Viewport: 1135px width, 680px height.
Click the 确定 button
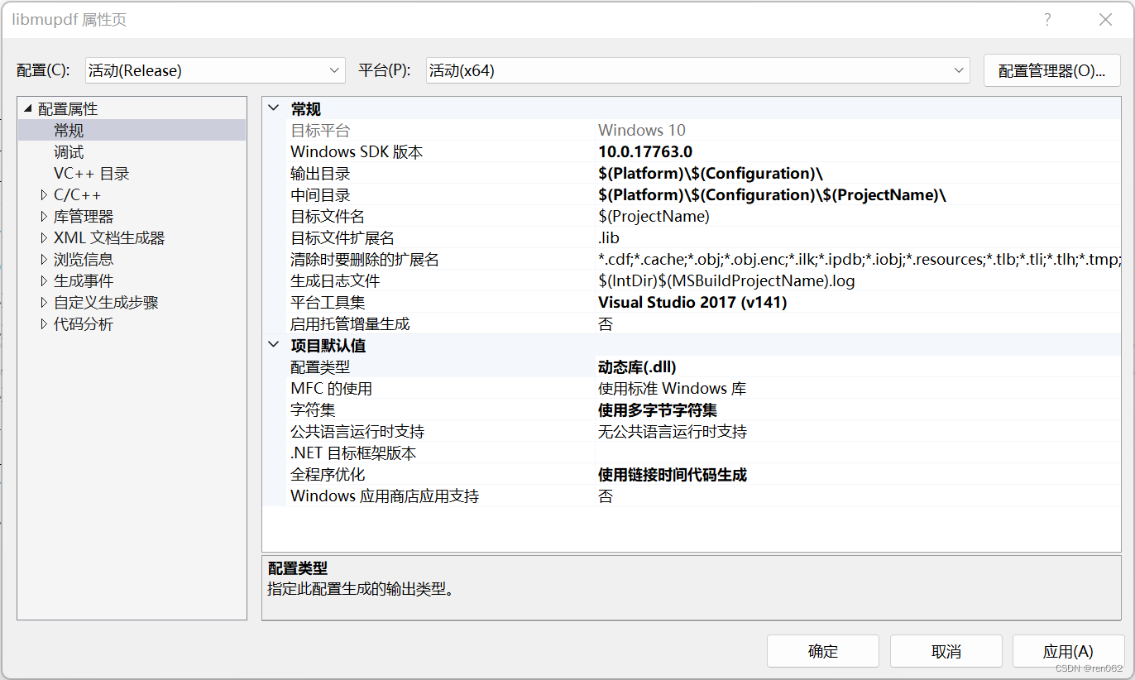coord(822,651)
